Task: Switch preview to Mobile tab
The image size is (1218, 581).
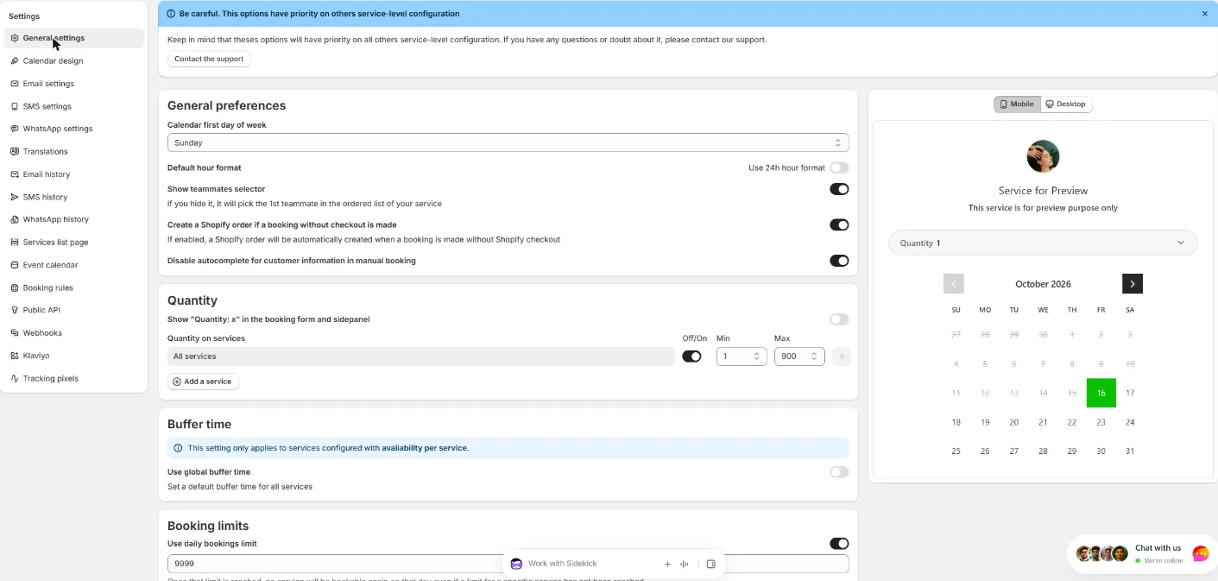Action: coord(1017,104)
